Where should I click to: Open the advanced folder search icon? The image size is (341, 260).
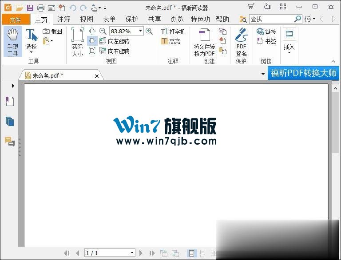click(243, 20)
